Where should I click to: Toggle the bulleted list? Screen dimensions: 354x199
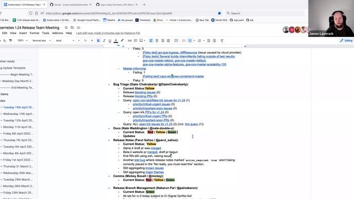(190, 40)
